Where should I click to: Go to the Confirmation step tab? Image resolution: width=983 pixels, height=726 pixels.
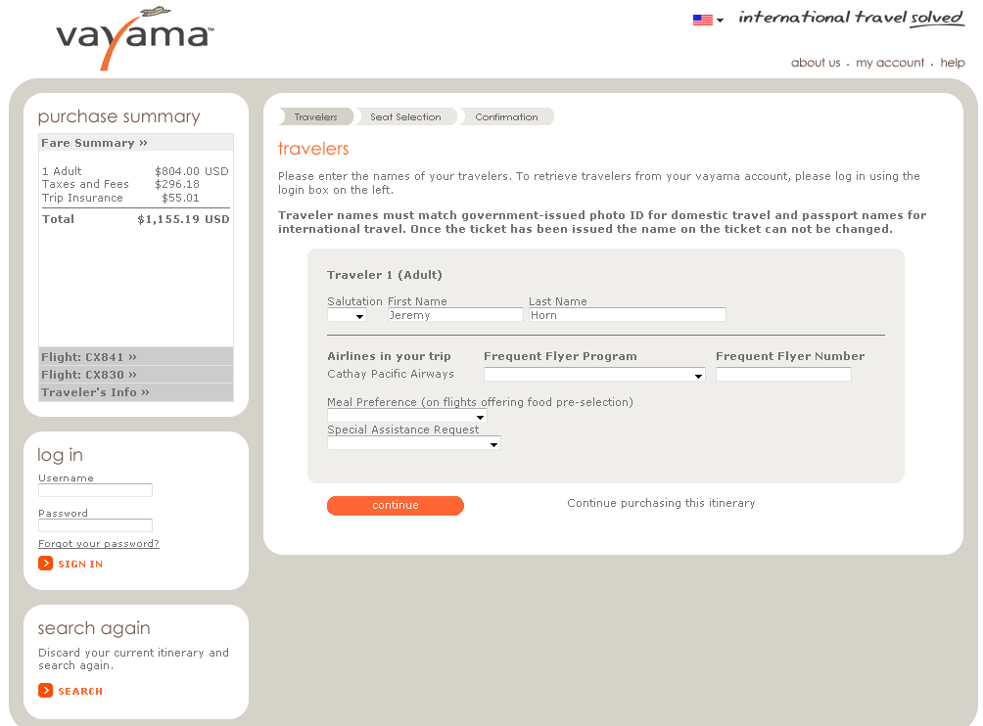(506, 117)
